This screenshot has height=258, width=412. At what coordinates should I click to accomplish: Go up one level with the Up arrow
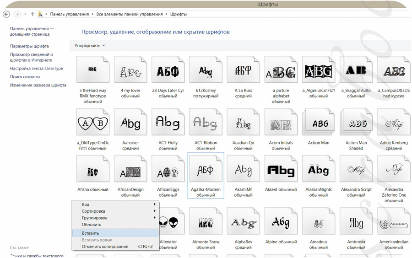pyautogui.click(x=33, y=14)
